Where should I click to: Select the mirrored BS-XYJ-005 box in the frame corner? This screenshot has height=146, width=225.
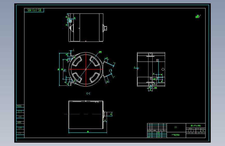(x=34, y=10)
